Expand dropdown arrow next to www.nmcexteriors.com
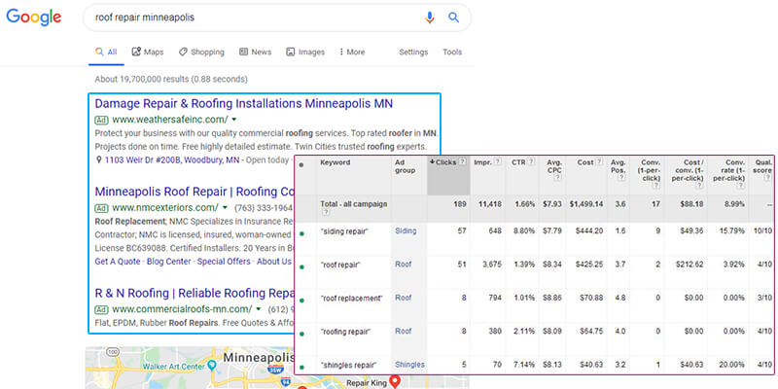778x389 pixels. pos(225,207)
